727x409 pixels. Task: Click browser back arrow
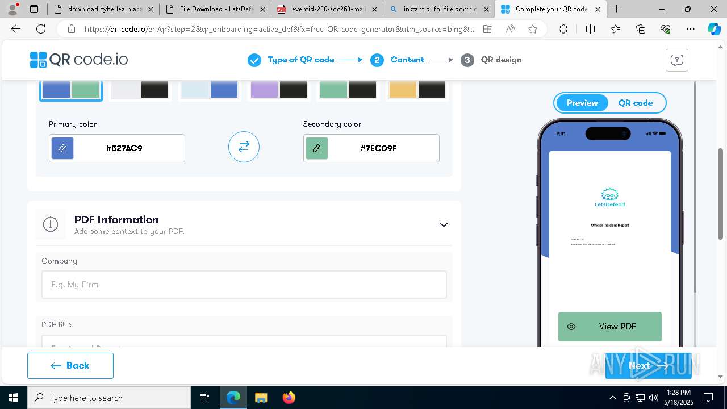[x=16, y=29]
